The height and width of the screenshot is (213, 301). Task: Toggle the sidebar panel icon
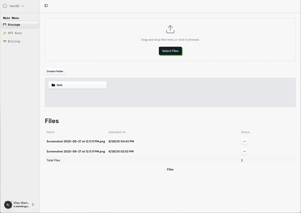click(x=46, y=6)
